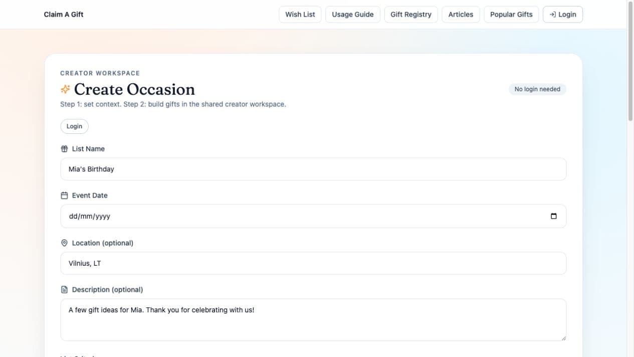Click the document icon beside Description
This screenshot has height=357, width=634.
click(x=64, y=290)
